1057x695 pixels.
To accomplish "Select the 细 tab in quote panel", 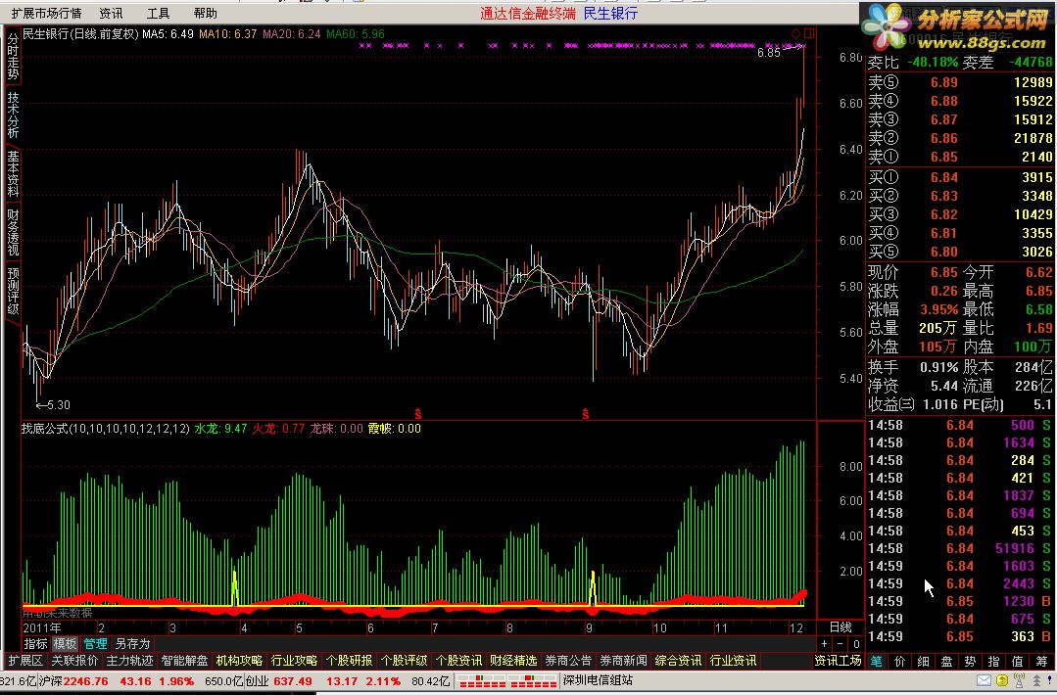I will 924,662.
